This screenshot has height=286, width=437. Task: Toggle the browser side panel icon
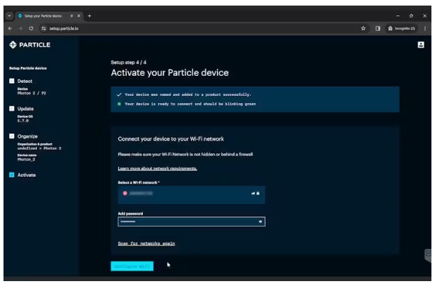click(x=378, y=29)
